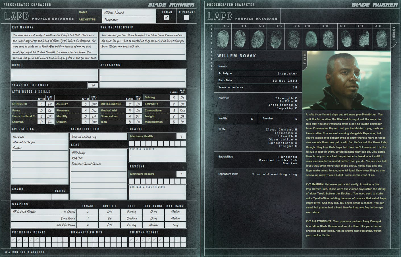
Task: Click Willem Novak's portrait photo
Action: [346, 80]
